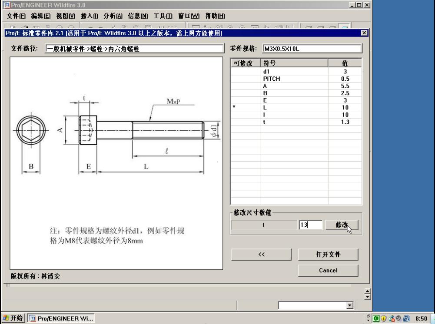Screen dimensions: 435x324
Task: Maximize the Pro/ENGINEER Wildfire 3.0 window
Action: click(x=359, y=5)
